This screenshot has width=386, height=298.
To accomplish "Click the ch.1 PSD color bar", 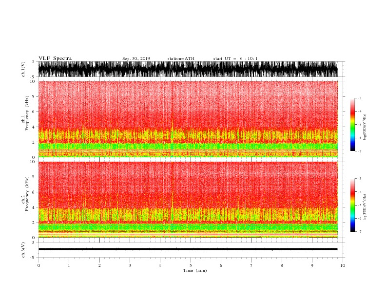I will [352, 125].
